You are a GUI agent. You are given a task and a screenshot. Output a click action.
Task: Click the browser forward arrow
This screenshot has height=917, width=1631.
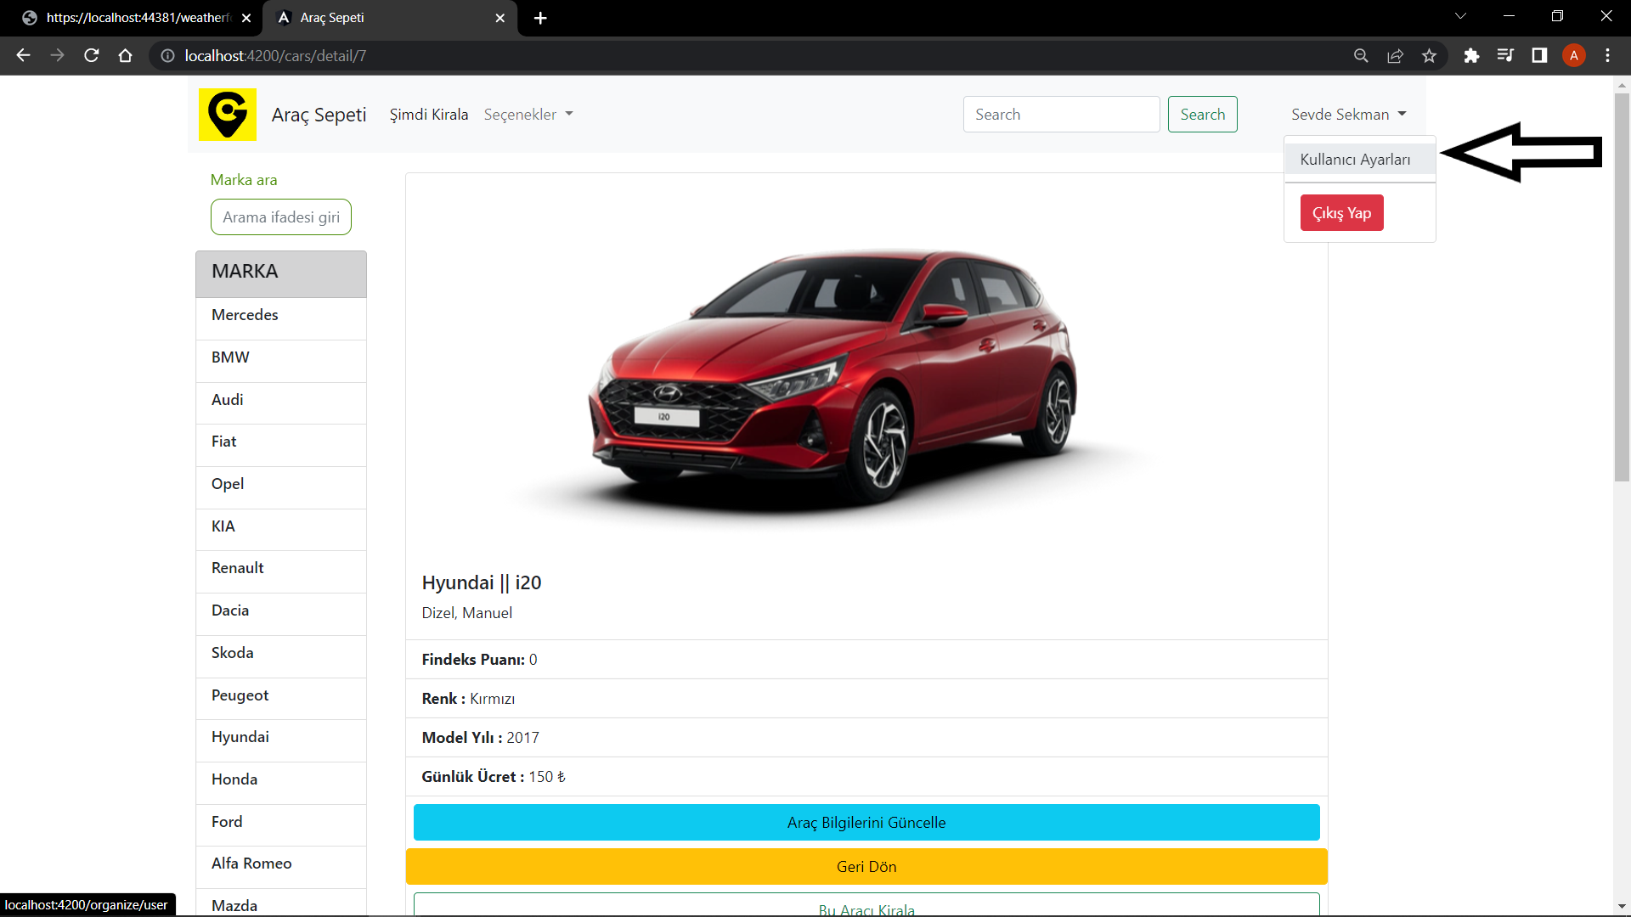57,55
